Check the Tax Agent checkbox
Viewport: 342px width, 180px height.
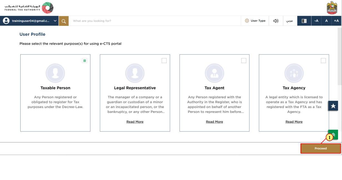pyautogui.click(x=244, y=61)
